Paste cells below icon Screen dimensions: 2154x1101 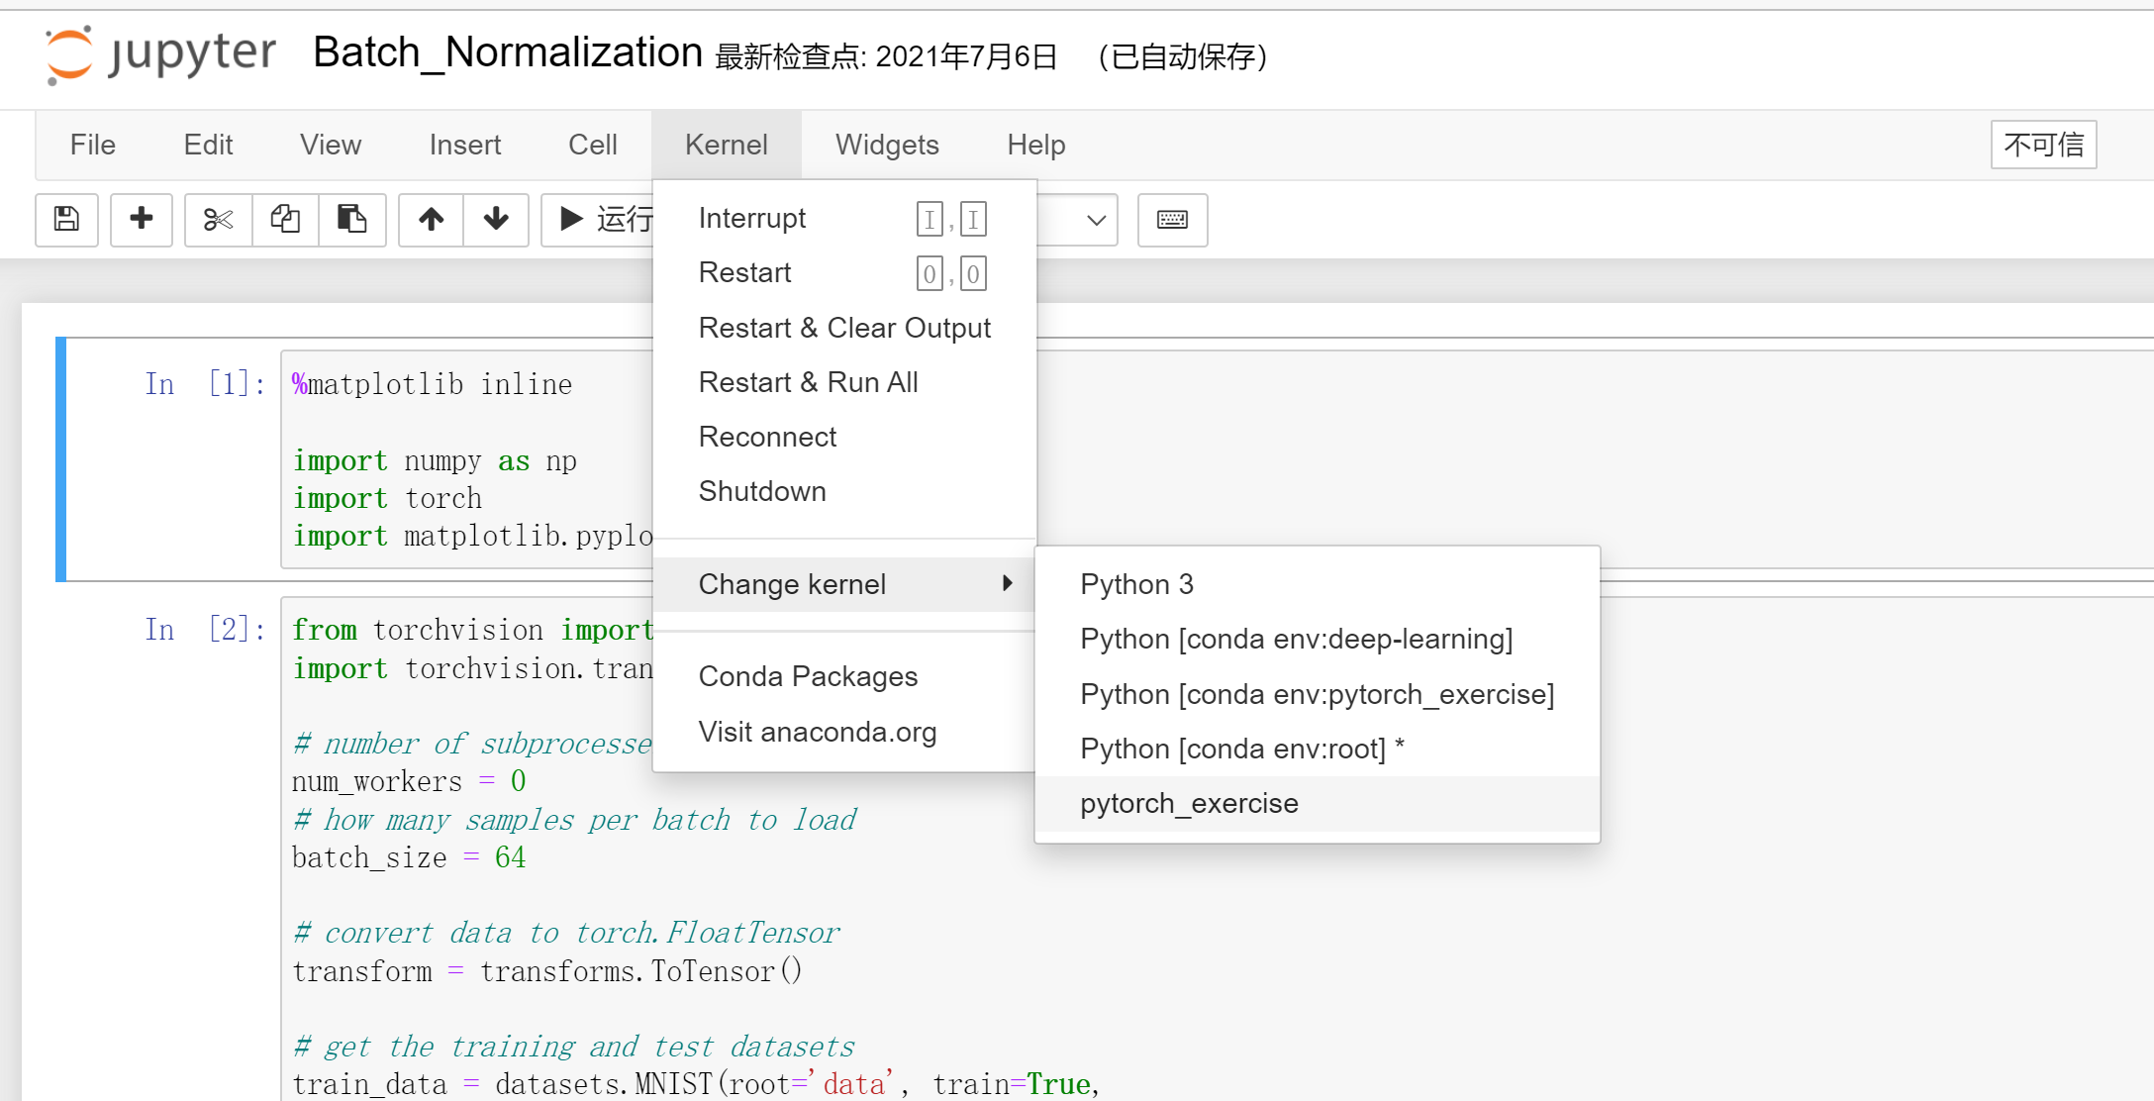[x=351, y=219]
